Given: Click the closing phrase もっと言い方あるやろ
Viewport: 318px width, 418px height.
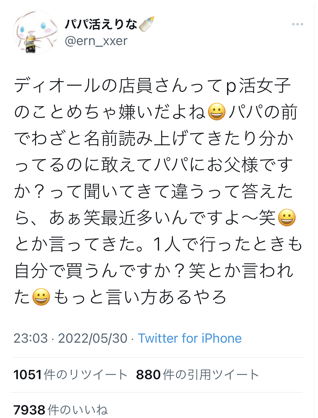Looking at the screenshot, I should [x=140, y=297].
